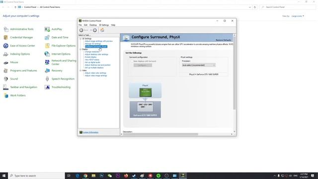Select Configure Surround, PhysX task
This screenshot has width=318, height=179.
coord(96,46)
